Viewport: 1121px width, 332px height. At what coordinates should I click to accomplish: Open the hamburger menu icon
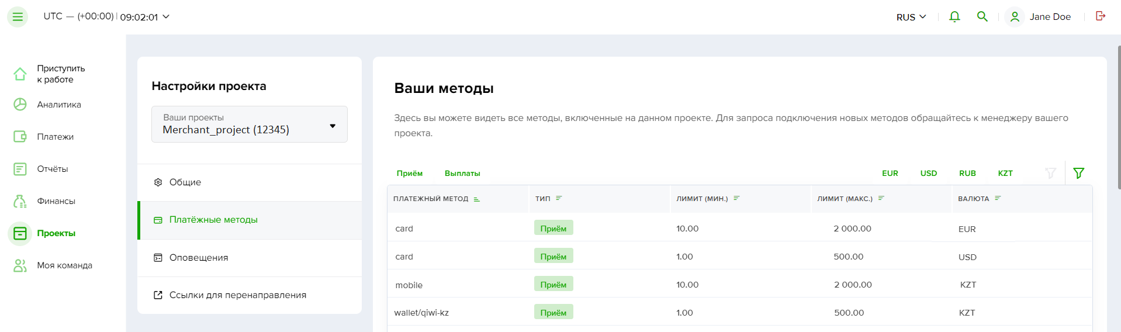click(x=18, y=17)
